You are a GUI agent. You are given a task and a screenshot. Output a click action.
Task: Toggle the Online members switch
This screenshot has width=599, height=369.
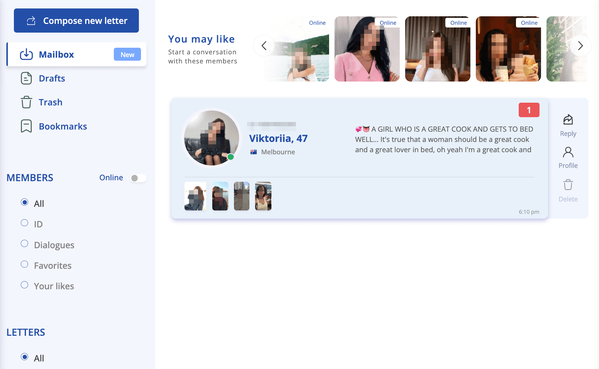click(138, 178)
